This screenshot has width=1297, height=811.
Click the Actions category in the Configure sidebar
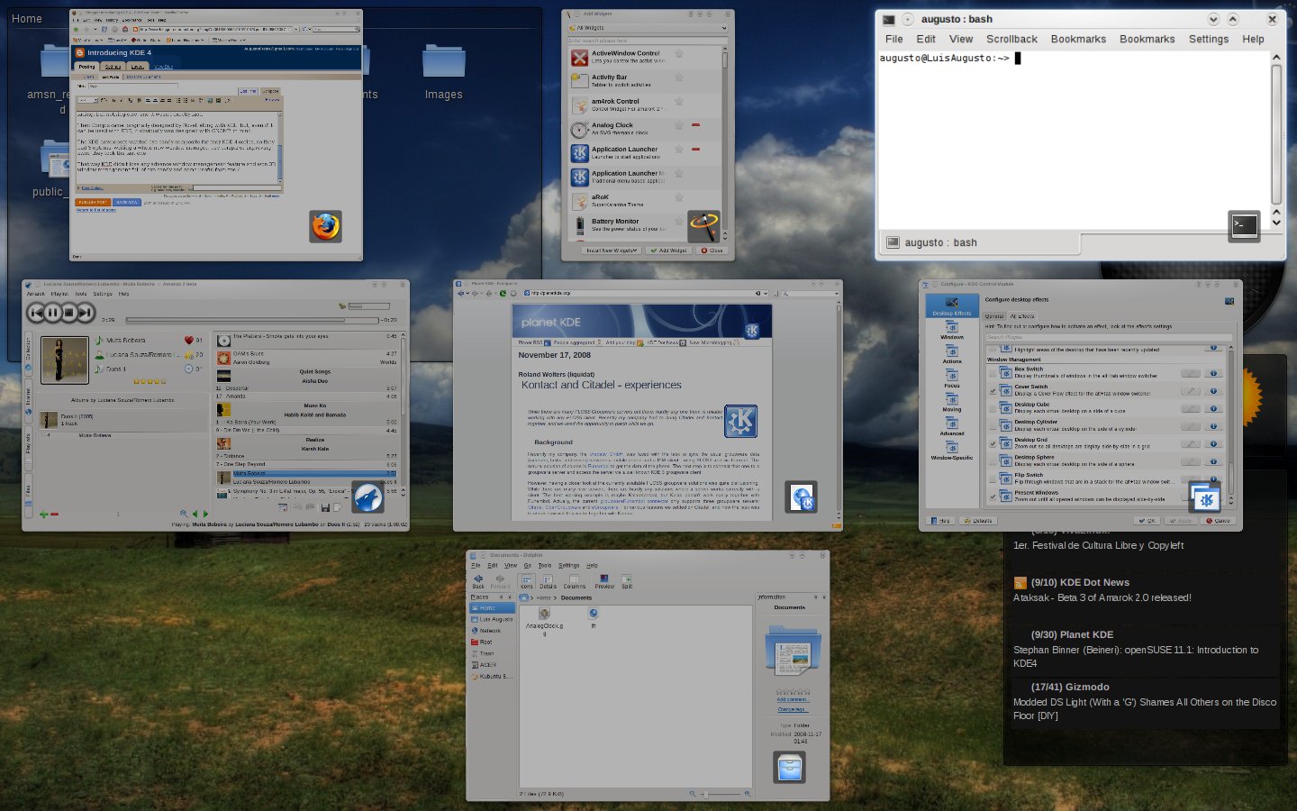(952, 354)
